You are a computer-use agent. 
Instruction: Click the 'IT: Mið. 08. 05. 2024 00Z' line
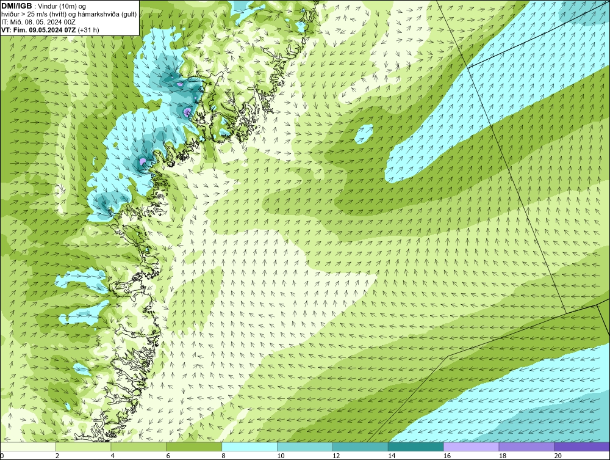tap(38, 22)
